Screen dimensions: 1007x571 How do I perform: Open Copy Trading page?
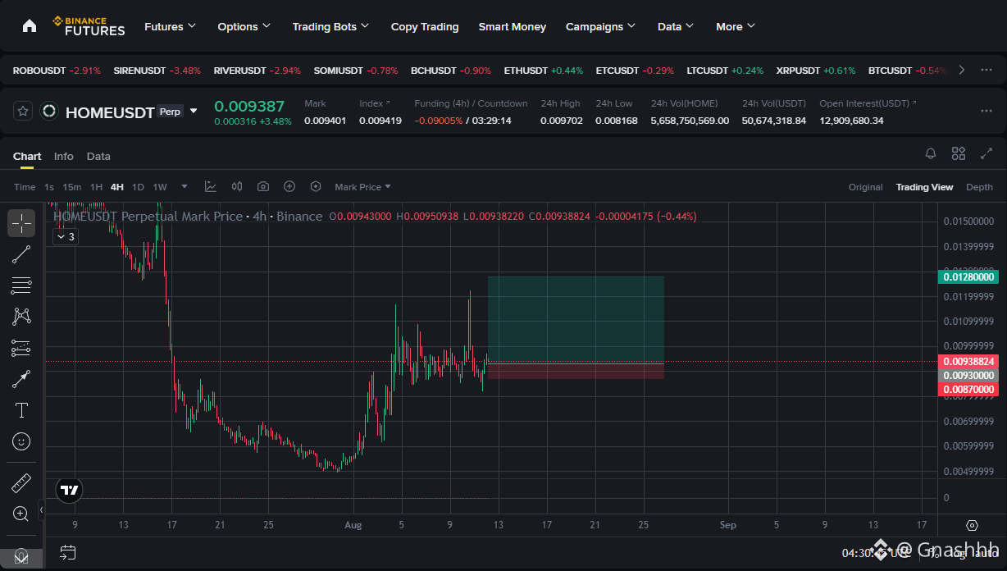[425, 26]
